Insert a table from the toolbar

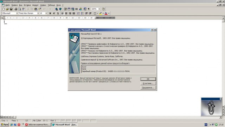tap(69, 9)
